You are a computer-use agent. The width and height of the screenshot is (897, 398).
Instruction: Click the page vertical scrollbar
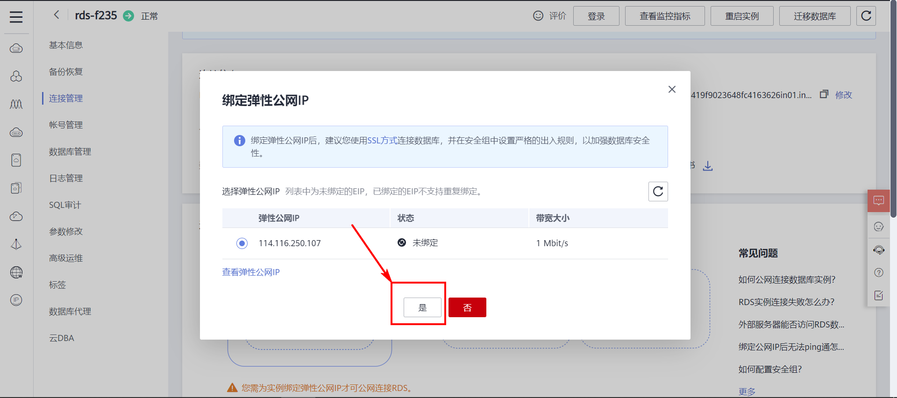[x=893, y=110]
